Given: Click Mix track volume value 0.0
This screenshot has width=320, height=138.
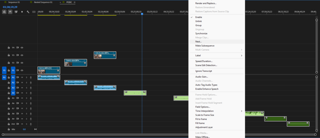Looking at the screenshot, I should coord(24,129).
